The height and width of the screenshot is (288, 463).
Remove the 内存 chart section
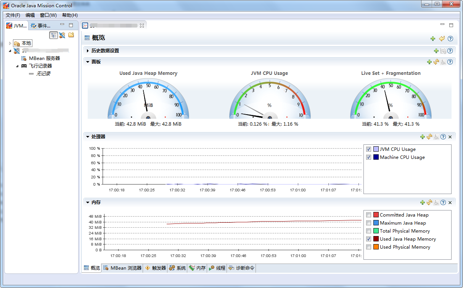450,202
